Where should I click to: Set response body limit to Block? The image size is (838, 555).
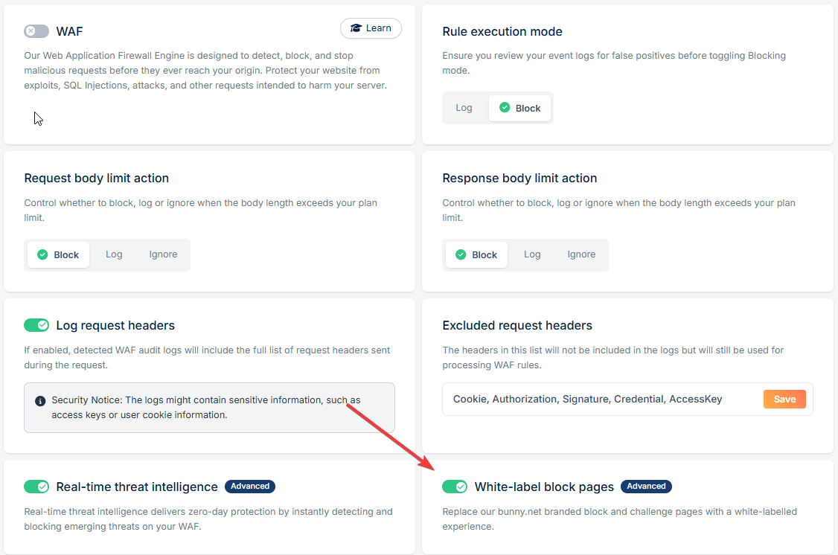(477, 254)
